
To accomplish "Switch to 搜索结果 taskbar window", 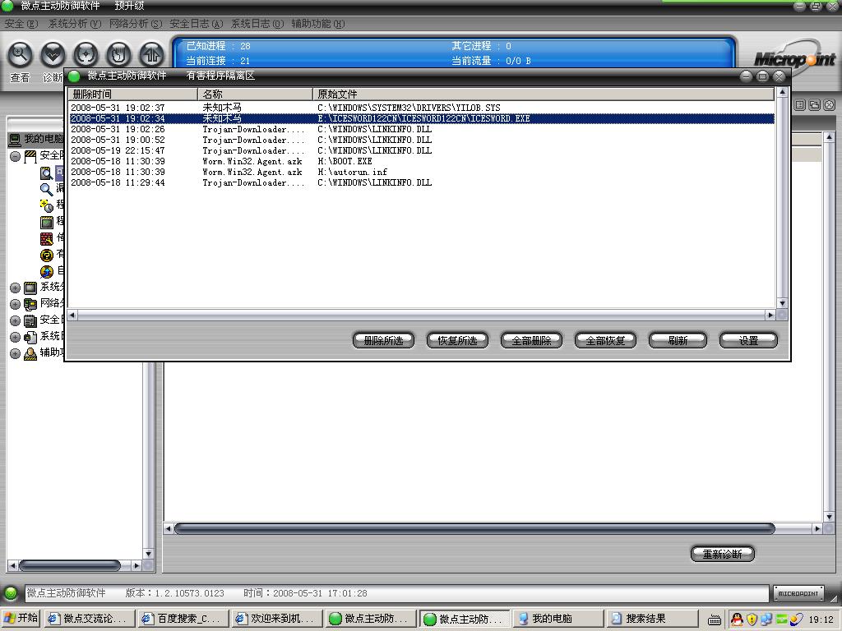I will coord(651,619).
